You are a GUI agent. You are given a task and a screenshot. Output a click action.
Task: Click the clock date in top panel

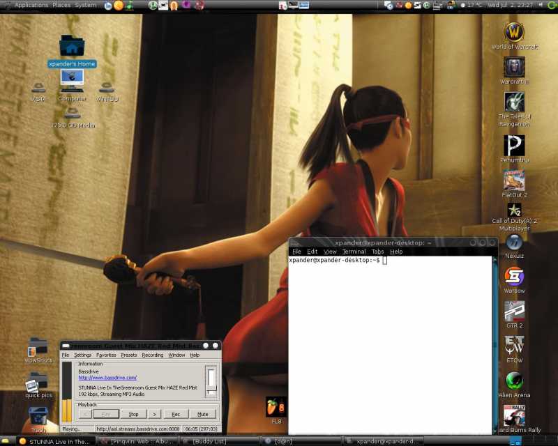click(x=511, y=5)
